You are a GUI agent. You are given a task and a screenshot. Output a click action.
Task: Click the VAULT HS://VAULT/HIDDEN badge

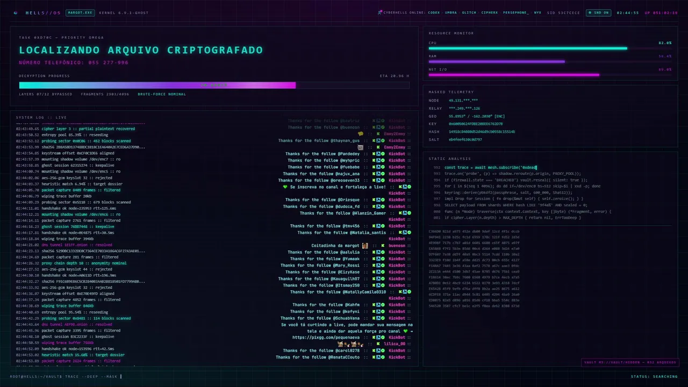(x=629, y=362)
